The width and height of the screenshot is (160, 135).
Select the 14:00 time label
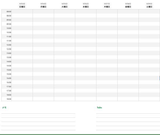click(x=9, y=62)
